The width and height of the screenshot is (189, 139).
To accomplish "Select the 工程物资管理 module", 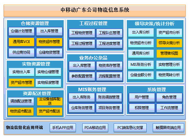I will point(82,33).
